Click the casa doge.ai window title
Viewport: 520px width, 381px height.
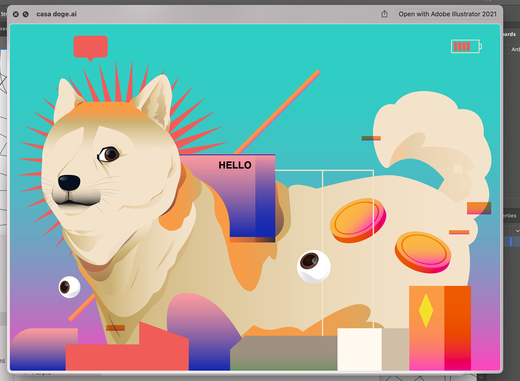(x=56, y=14)
